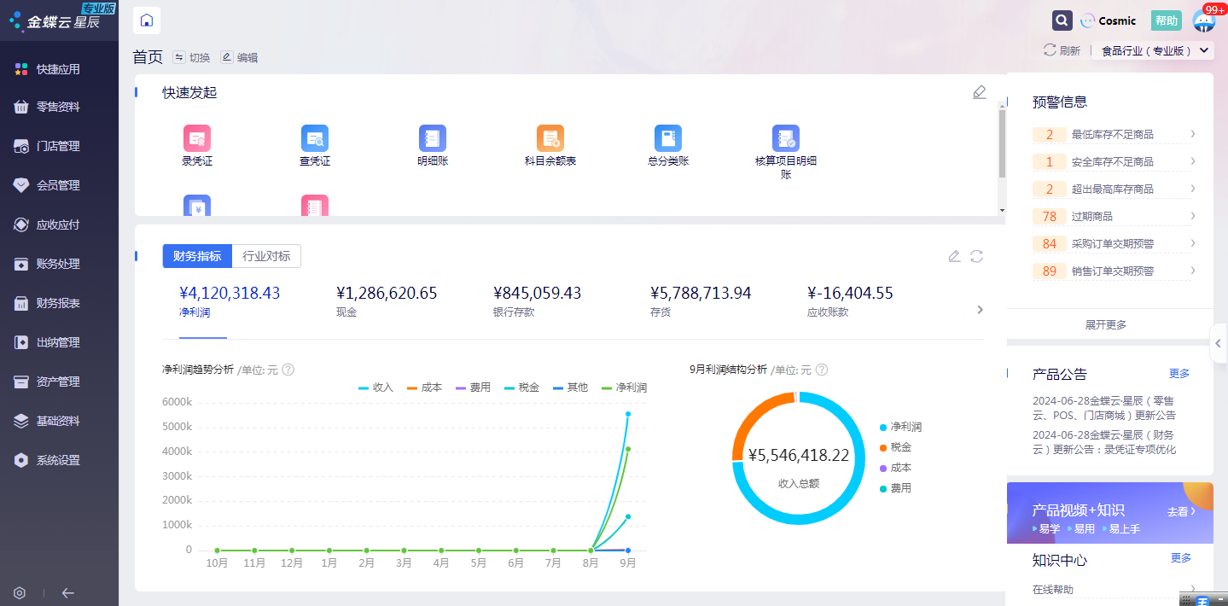The height and width of the screenshot is (606, 1228).
Task: Click the 帮助 help button
Action: point(1166,20)
